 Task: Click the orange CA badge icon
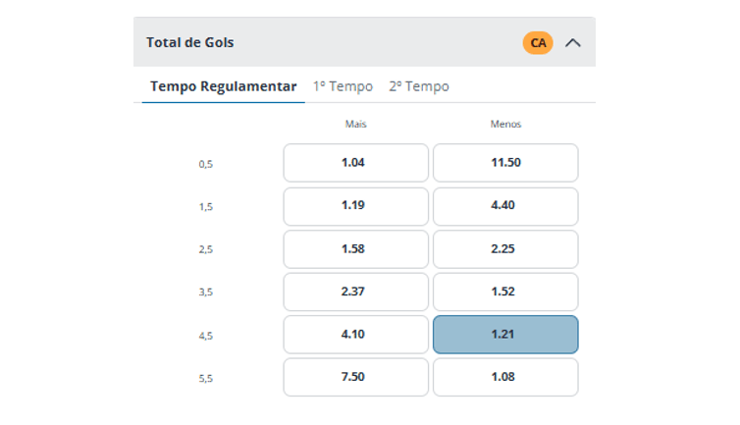538,43
